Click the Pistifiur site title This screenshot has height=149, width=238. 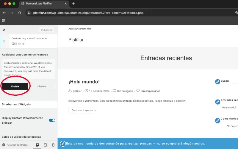click(76, 40)
